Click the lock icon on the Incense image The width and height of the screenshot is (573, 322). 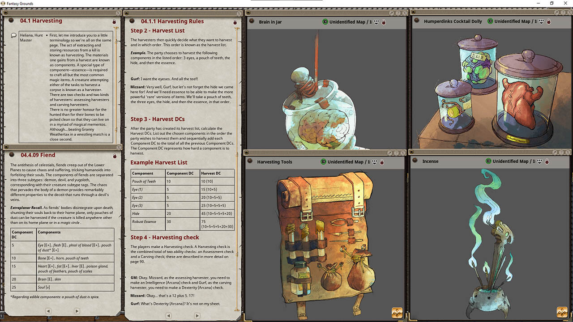pyautogui.click(x=547, y=161)
